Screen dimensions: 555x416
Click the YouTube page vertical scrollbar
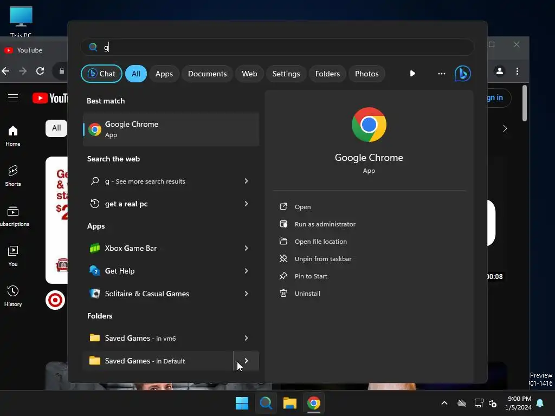[x=525, y=103]
